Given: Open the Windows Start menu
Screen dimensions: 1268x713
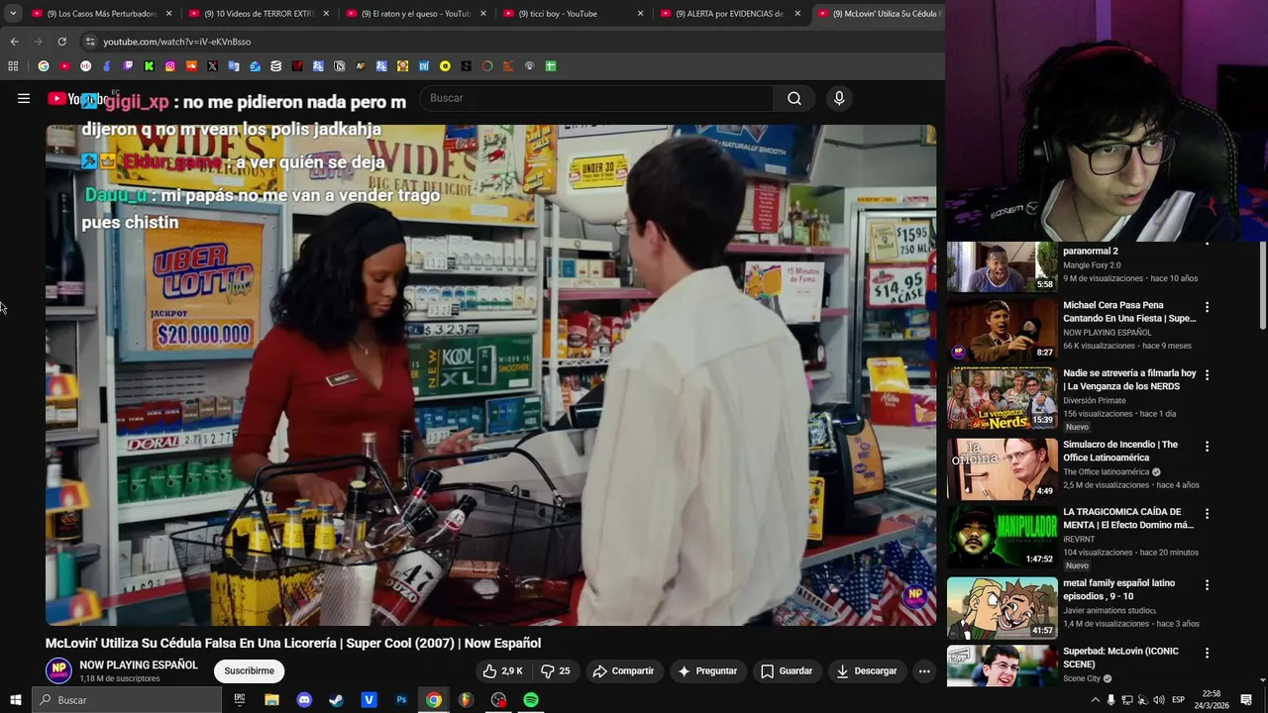Looking at the screenshot, I should 15,700.
